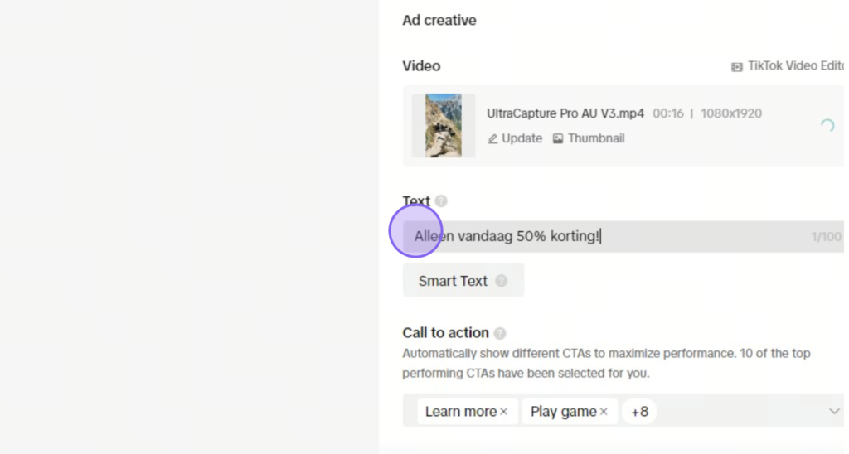Click the help icon next to Call to action
The image size is (849, 454).
click(x=500, y=333)
